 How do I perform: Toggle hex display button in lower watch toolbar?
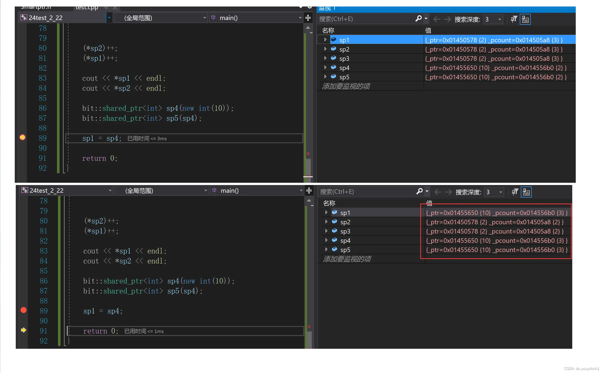[526, 192]
